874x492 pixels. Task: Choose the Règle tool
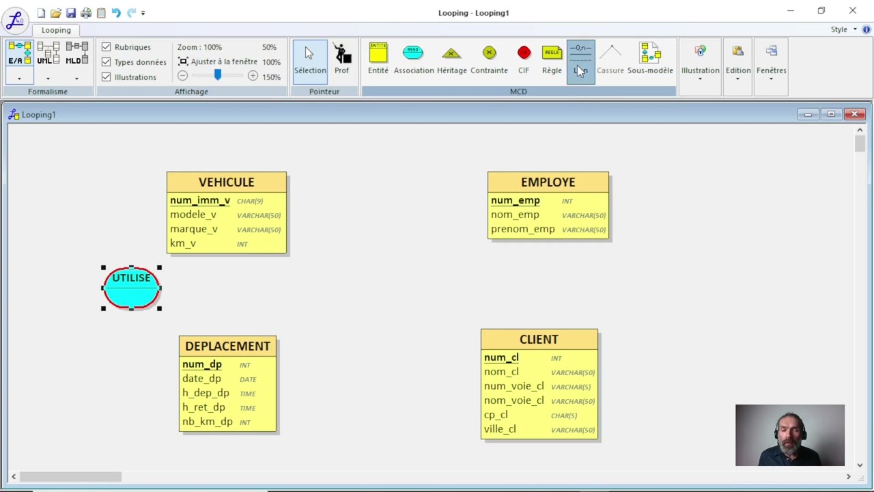552,60
